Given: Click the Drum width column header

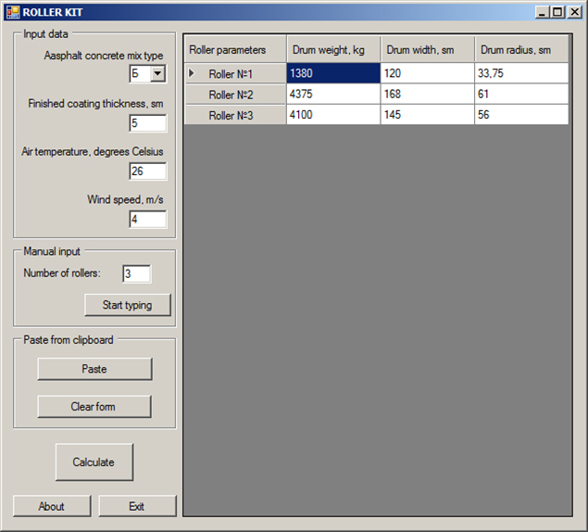Looking at the screenshot, I should (427, 50).
